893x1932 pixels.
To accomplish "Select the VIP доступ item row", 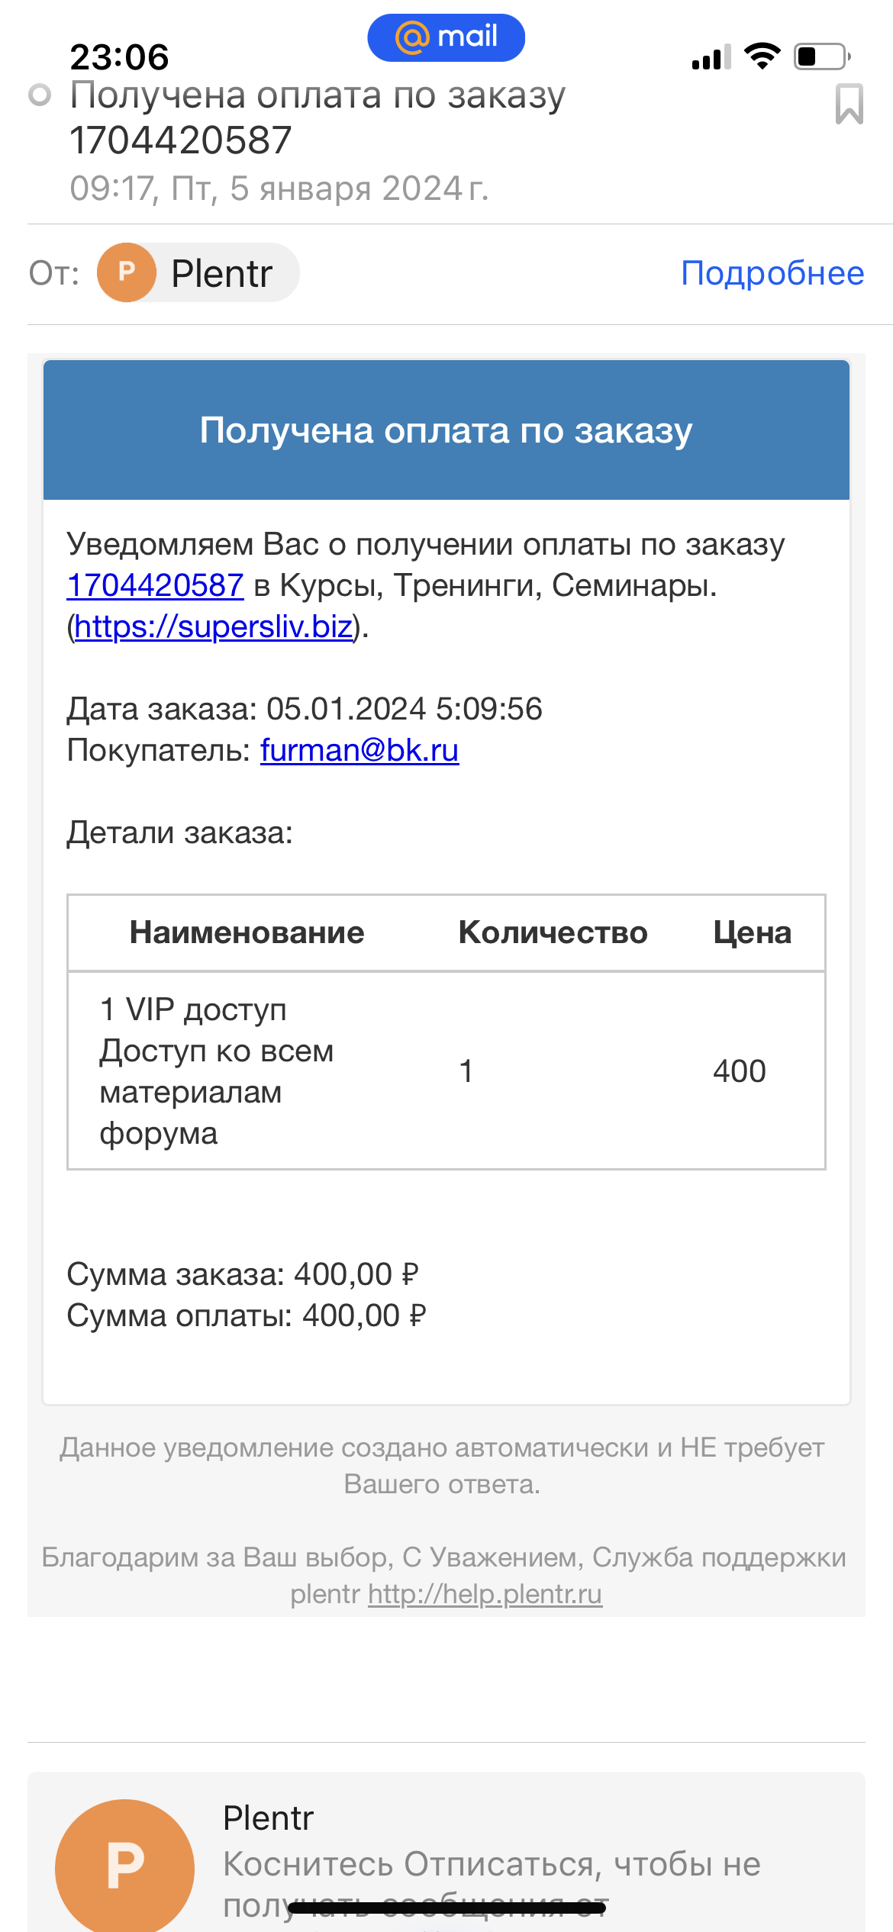I will coord(446,1071).
